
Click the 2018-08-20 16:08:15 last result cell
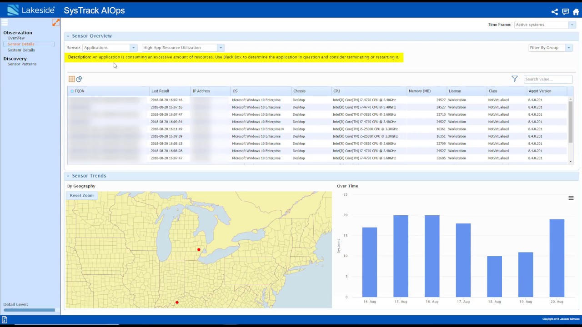pos(170,144)
